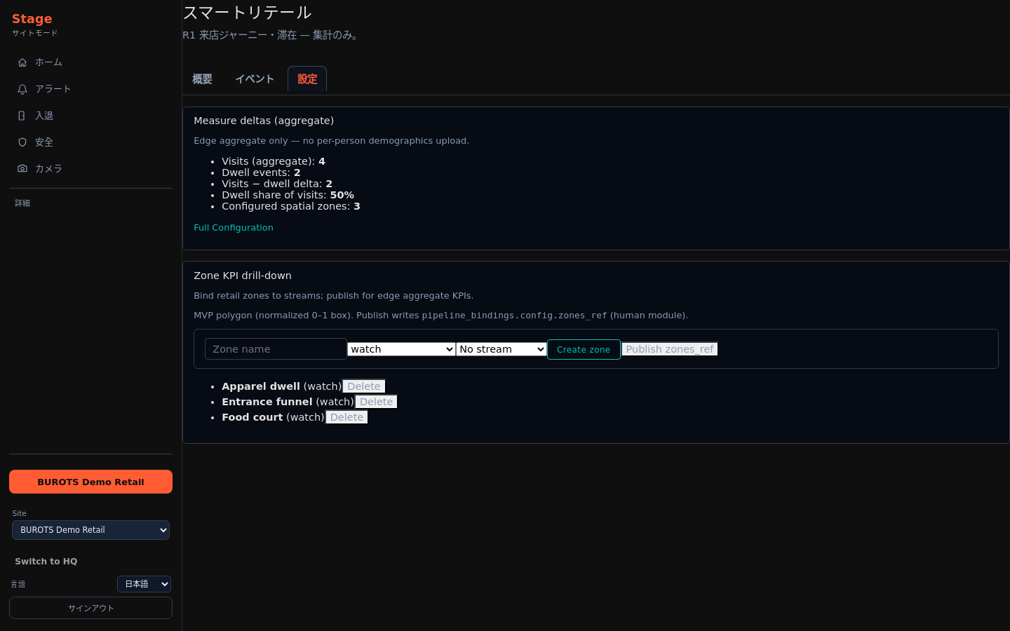
Task: Click the 'Food court' zone name
Action: click(252, 417)
